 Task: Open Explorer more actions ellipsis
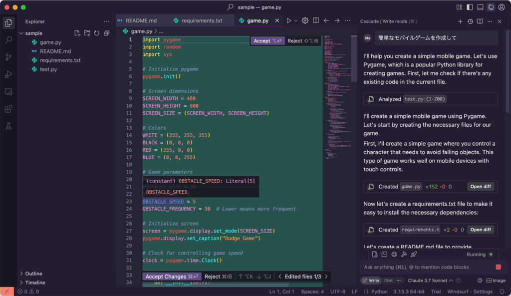point(107,21)
